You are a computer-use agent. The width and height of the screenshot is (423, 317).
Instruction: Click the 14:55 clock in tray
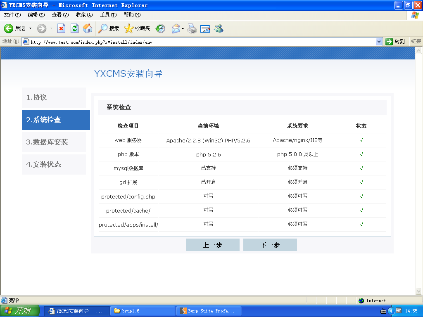click(411, 311)
